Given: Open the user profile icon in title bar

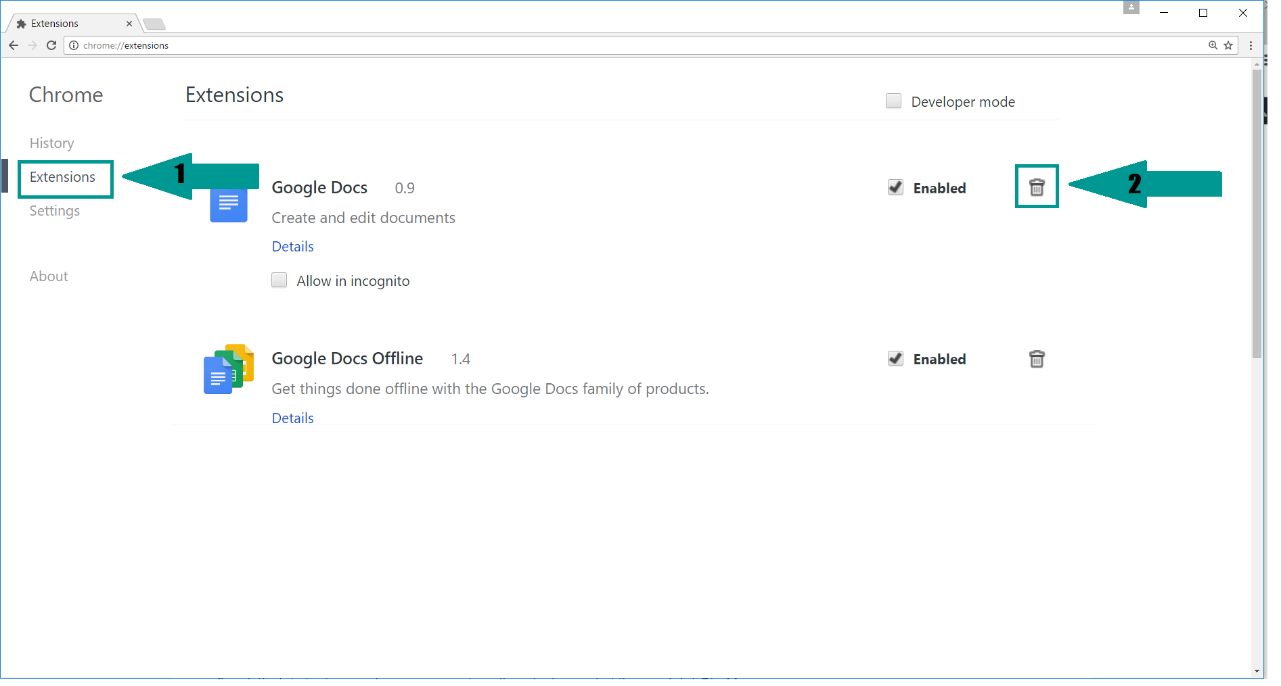Looking at the screenshot, I should pyautogui.click(x=1131, y=8).
